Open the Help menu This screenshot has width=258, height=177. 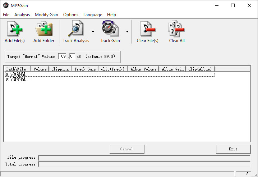(111, 15)
